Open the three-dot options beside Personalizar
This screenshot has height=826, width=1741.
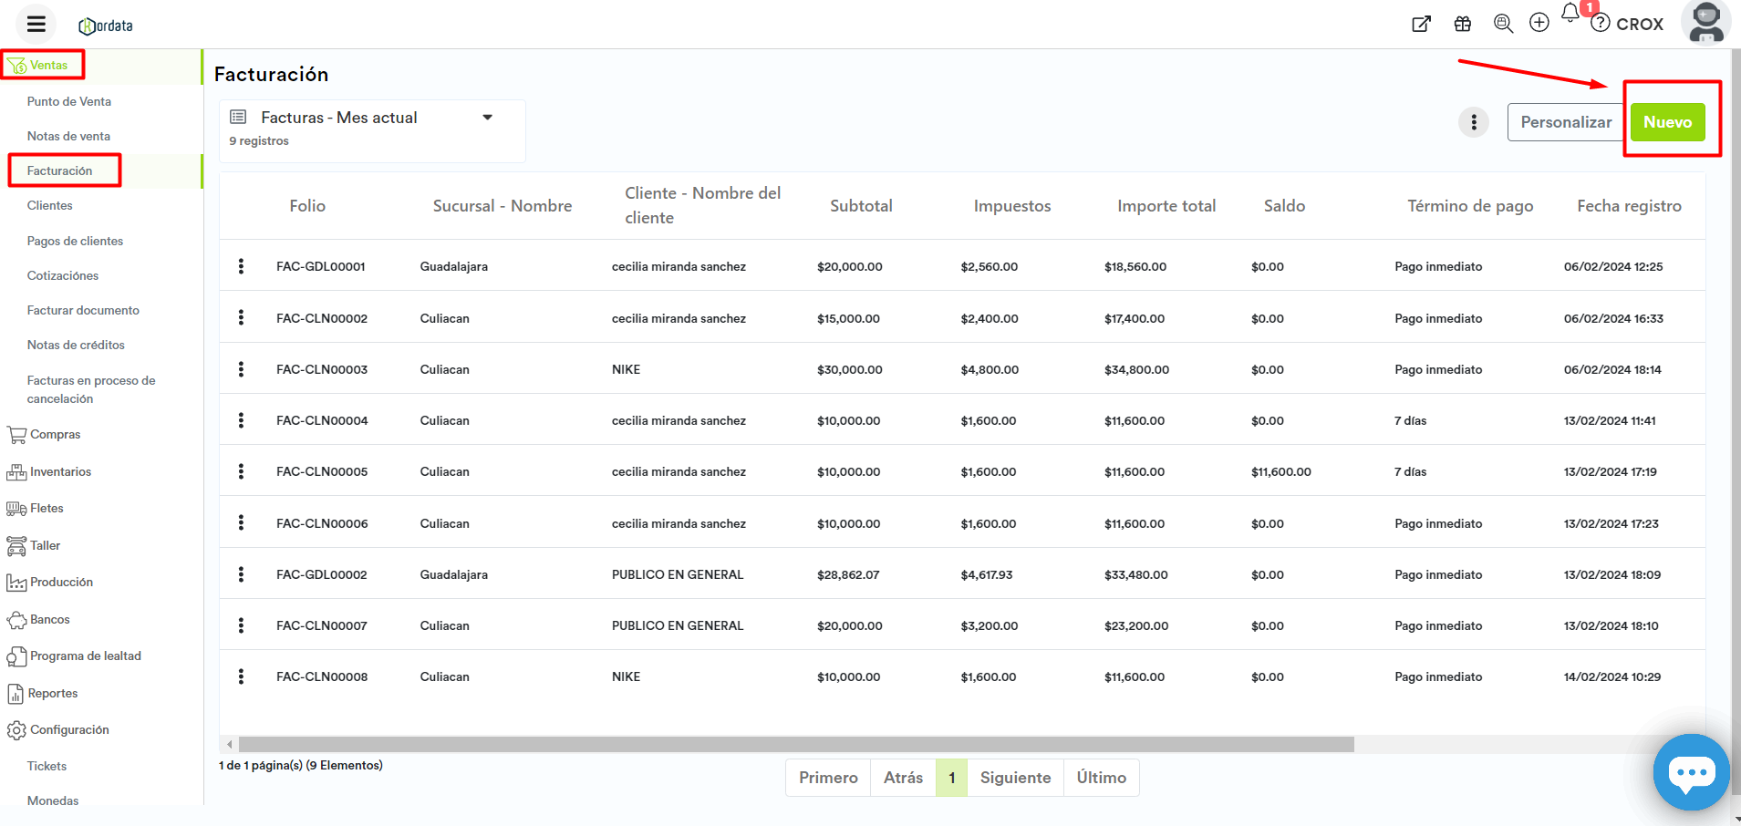[x=1474, y=122]
